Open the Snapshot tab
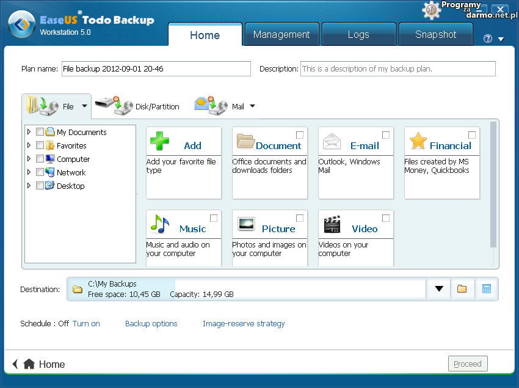 pyautogui.click(x=435, y=35)
